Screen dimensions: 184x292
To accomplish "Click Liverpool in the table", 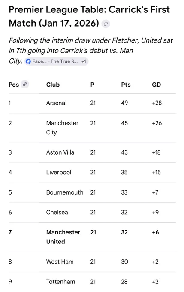I will [x=59, y=173].
